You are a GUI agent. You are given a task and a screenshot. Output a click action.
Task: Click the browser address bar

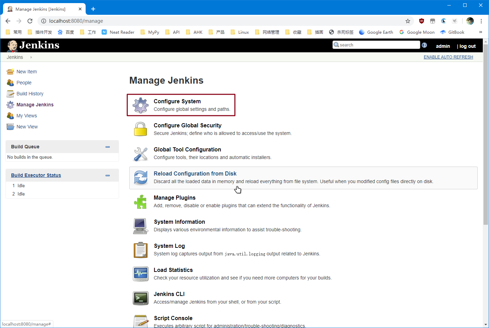click(x=225, y=21)
